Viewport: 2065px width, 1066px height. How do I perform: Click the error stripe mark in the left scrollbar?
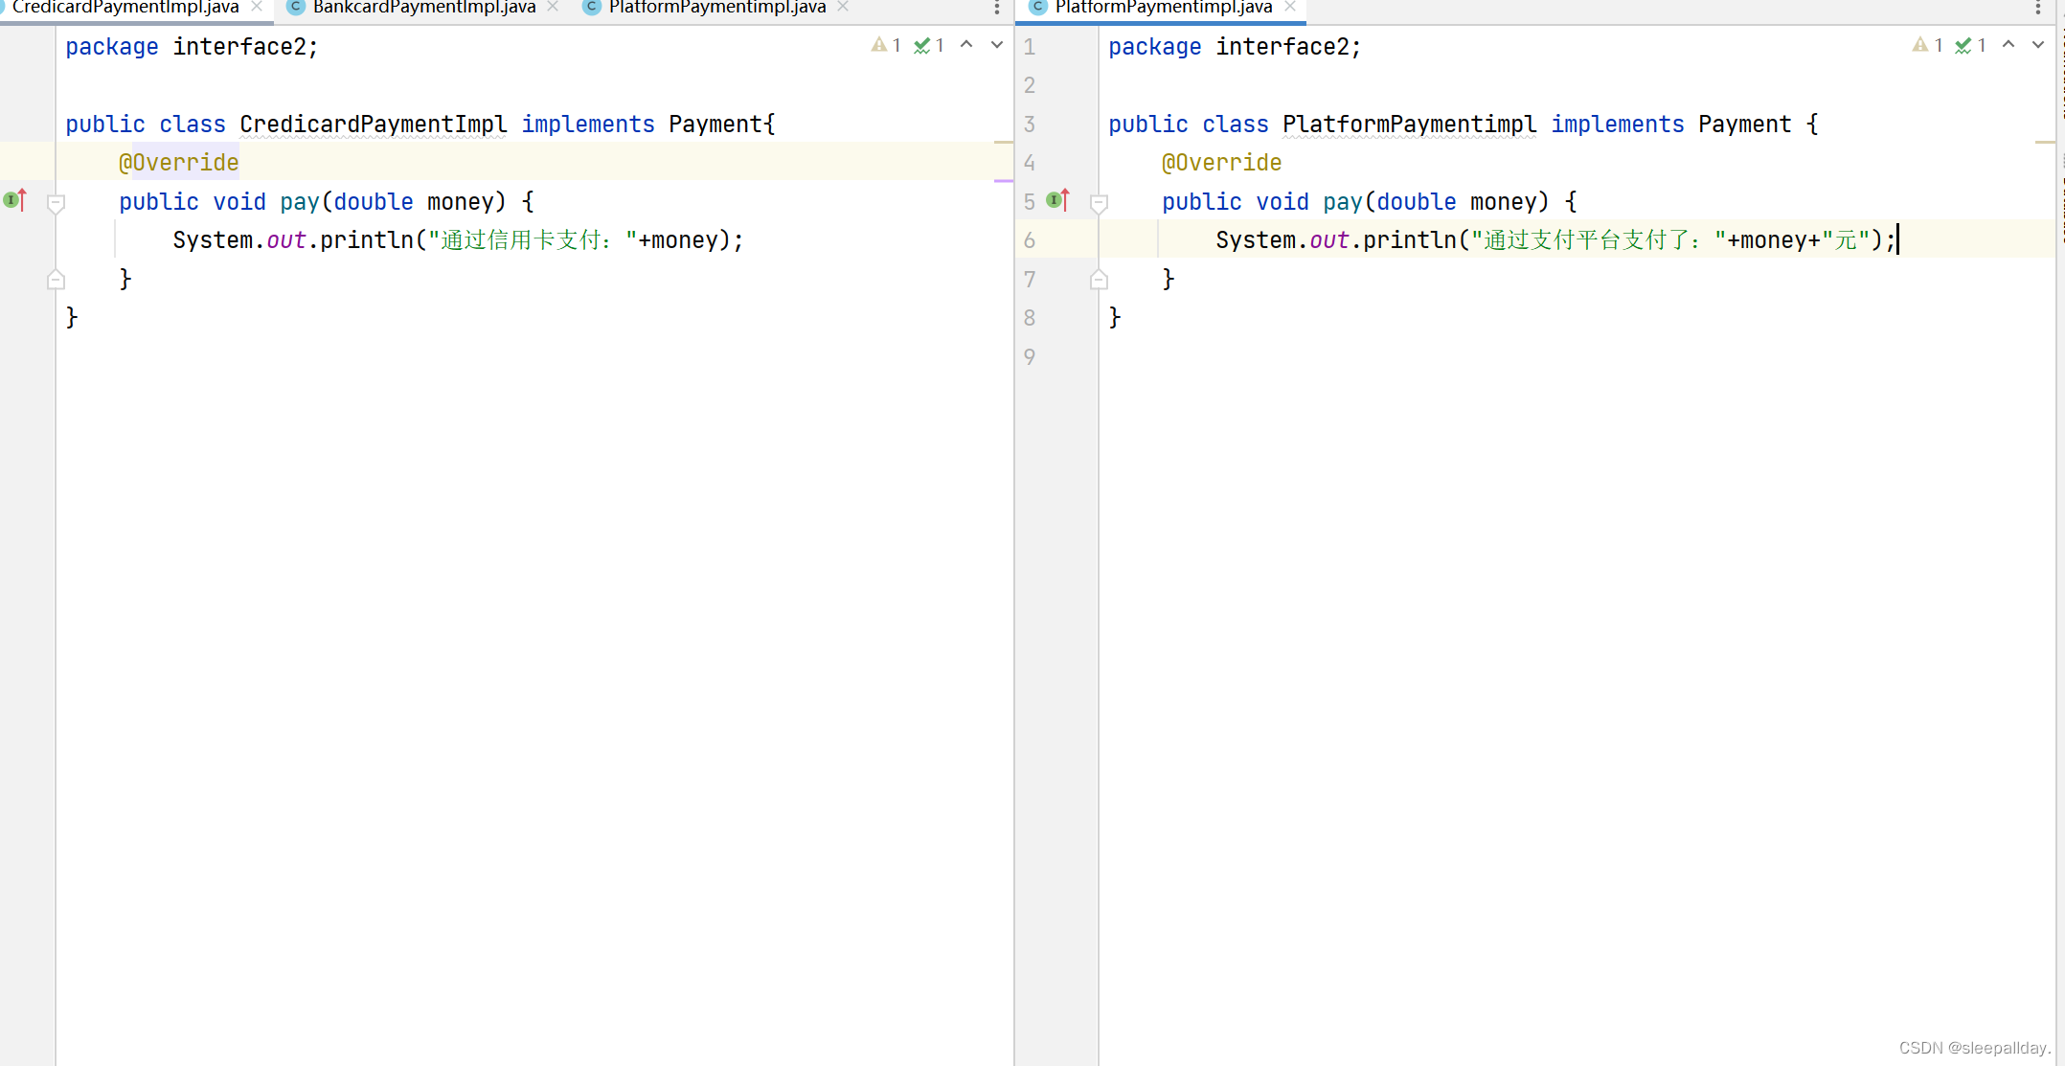1003,142
